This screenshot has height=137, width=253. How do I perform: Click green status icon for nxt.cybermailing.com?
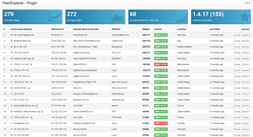point(12,35)
